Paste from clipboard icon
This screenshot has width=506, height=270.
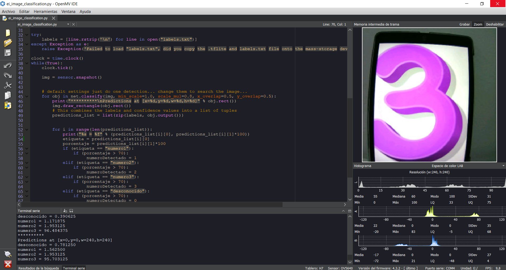pos(8,105)
